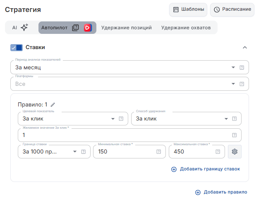Image resolution: width=261 pixels, height=203 pixels.
Task: Click help icon in Период анализа показателей field
Action: [x=242, y=68]
